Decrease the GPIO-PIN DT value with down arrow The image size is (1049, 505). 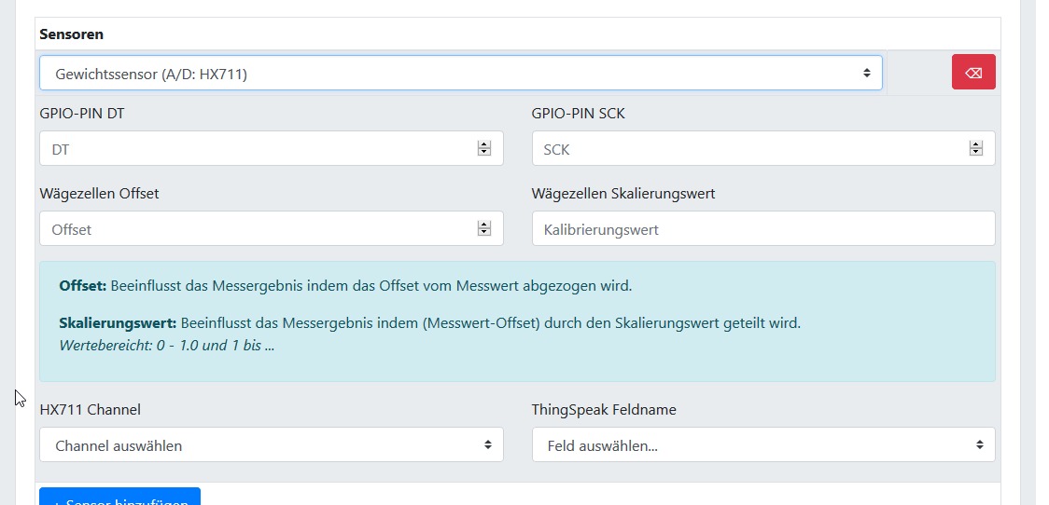(483, 152)
